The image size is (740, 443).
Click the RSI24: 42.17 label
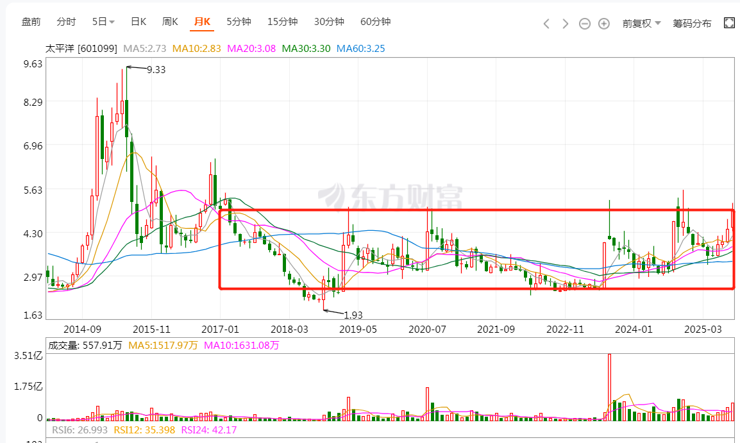[208, 430]
